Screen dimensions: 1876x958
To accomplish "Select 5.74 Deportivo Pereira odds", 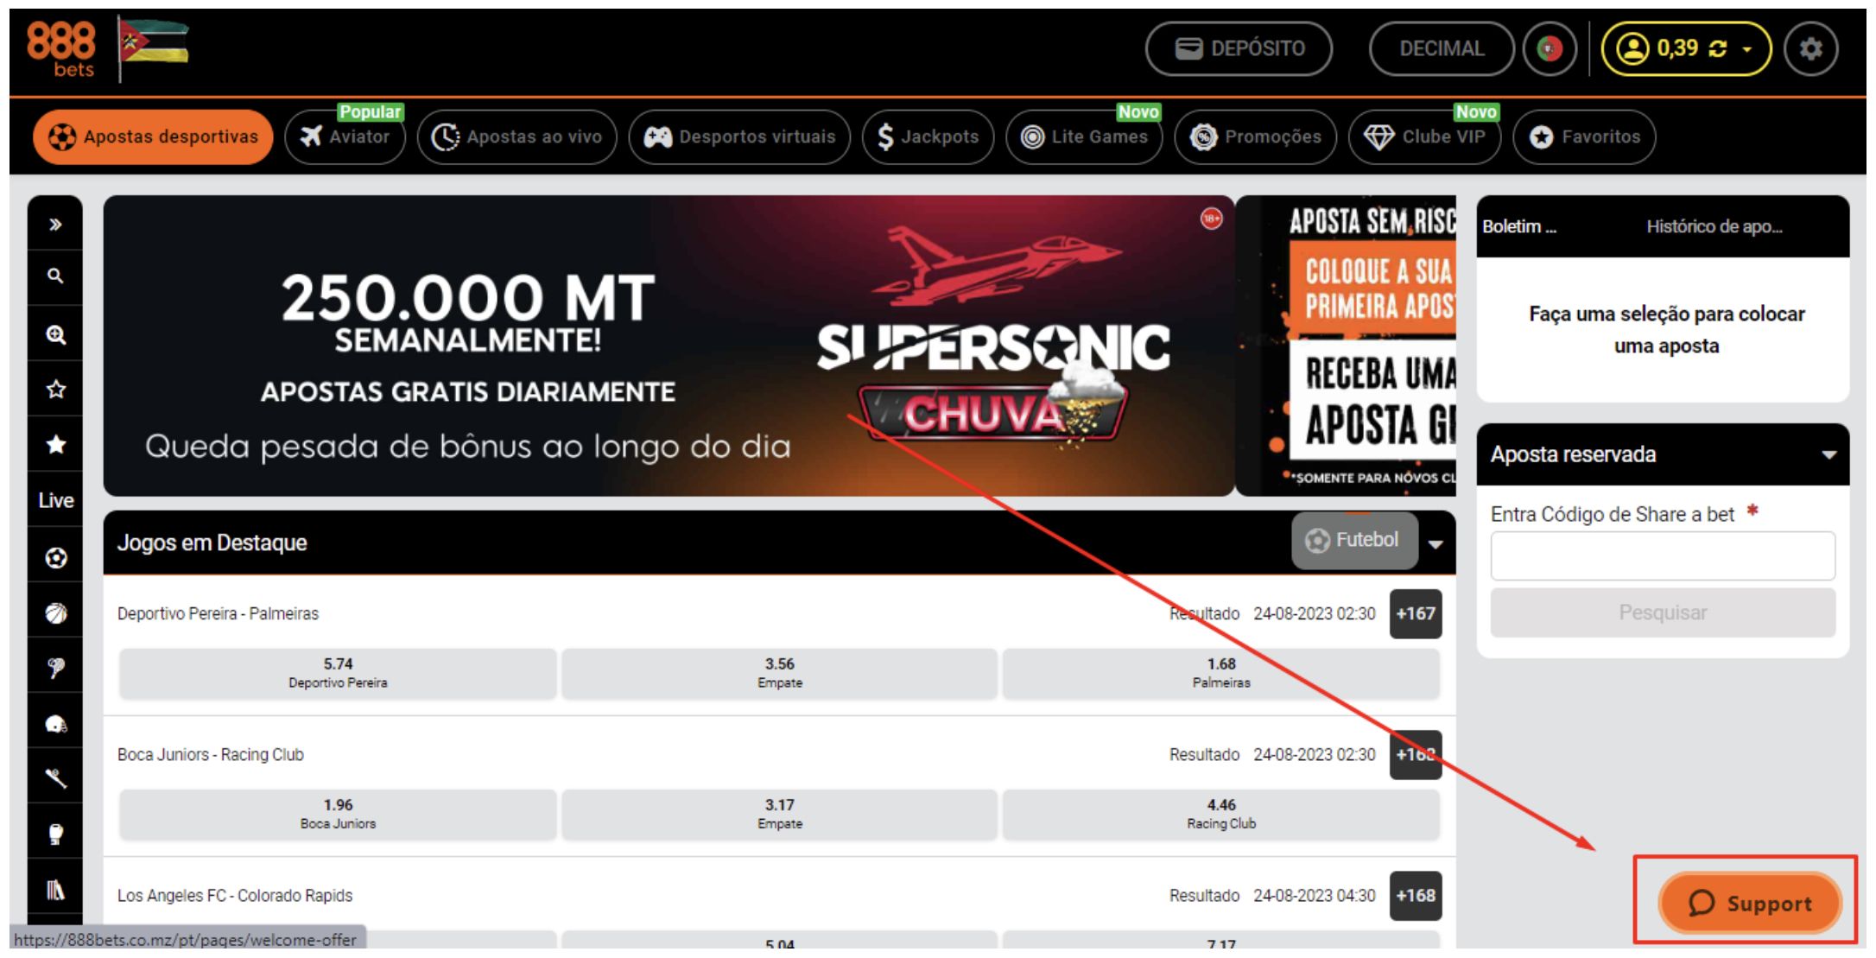I will [x=338, y=673].
